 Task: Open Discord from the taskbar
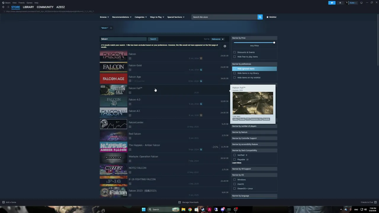tap(222, 209)
